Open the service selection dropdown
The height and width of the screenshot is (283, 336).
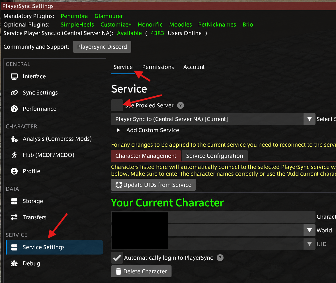click(x=309, y=119)
